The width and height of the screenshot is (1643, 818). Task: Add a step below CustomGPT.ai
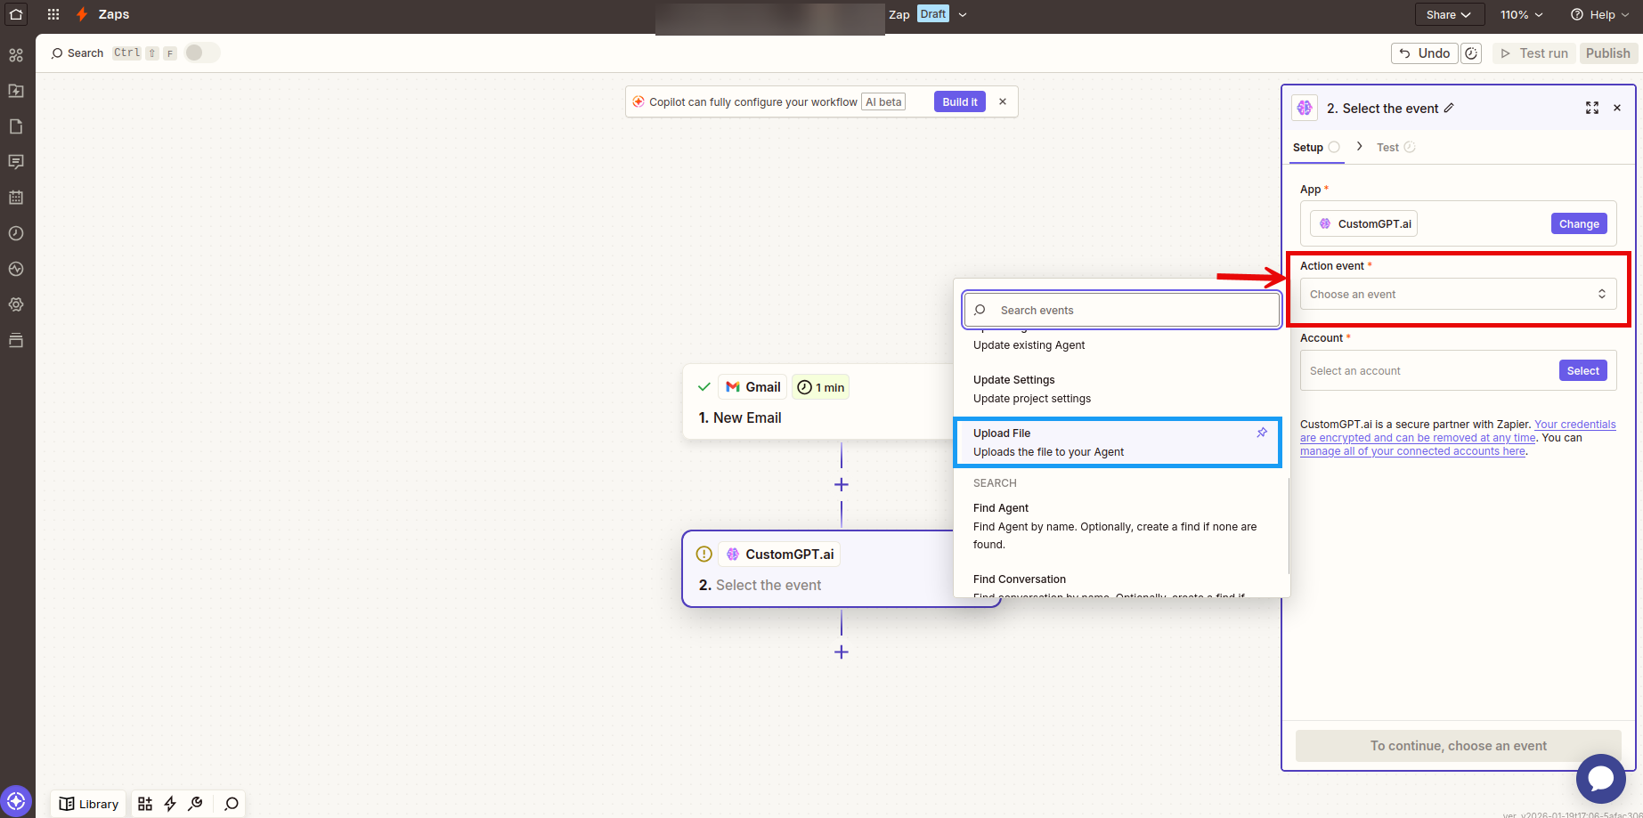(842, 652)
